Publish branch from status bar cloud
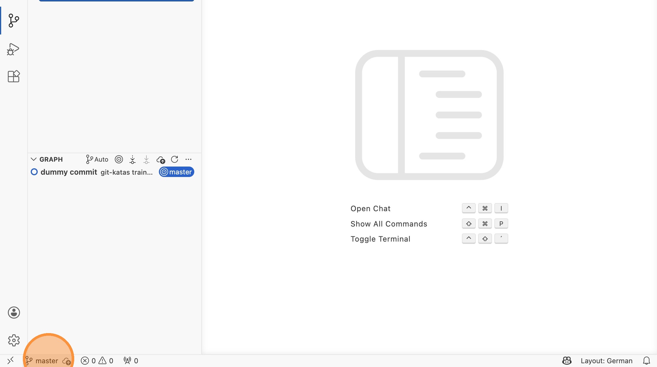The height and width of the screenshot is (367, 657). 67,361
